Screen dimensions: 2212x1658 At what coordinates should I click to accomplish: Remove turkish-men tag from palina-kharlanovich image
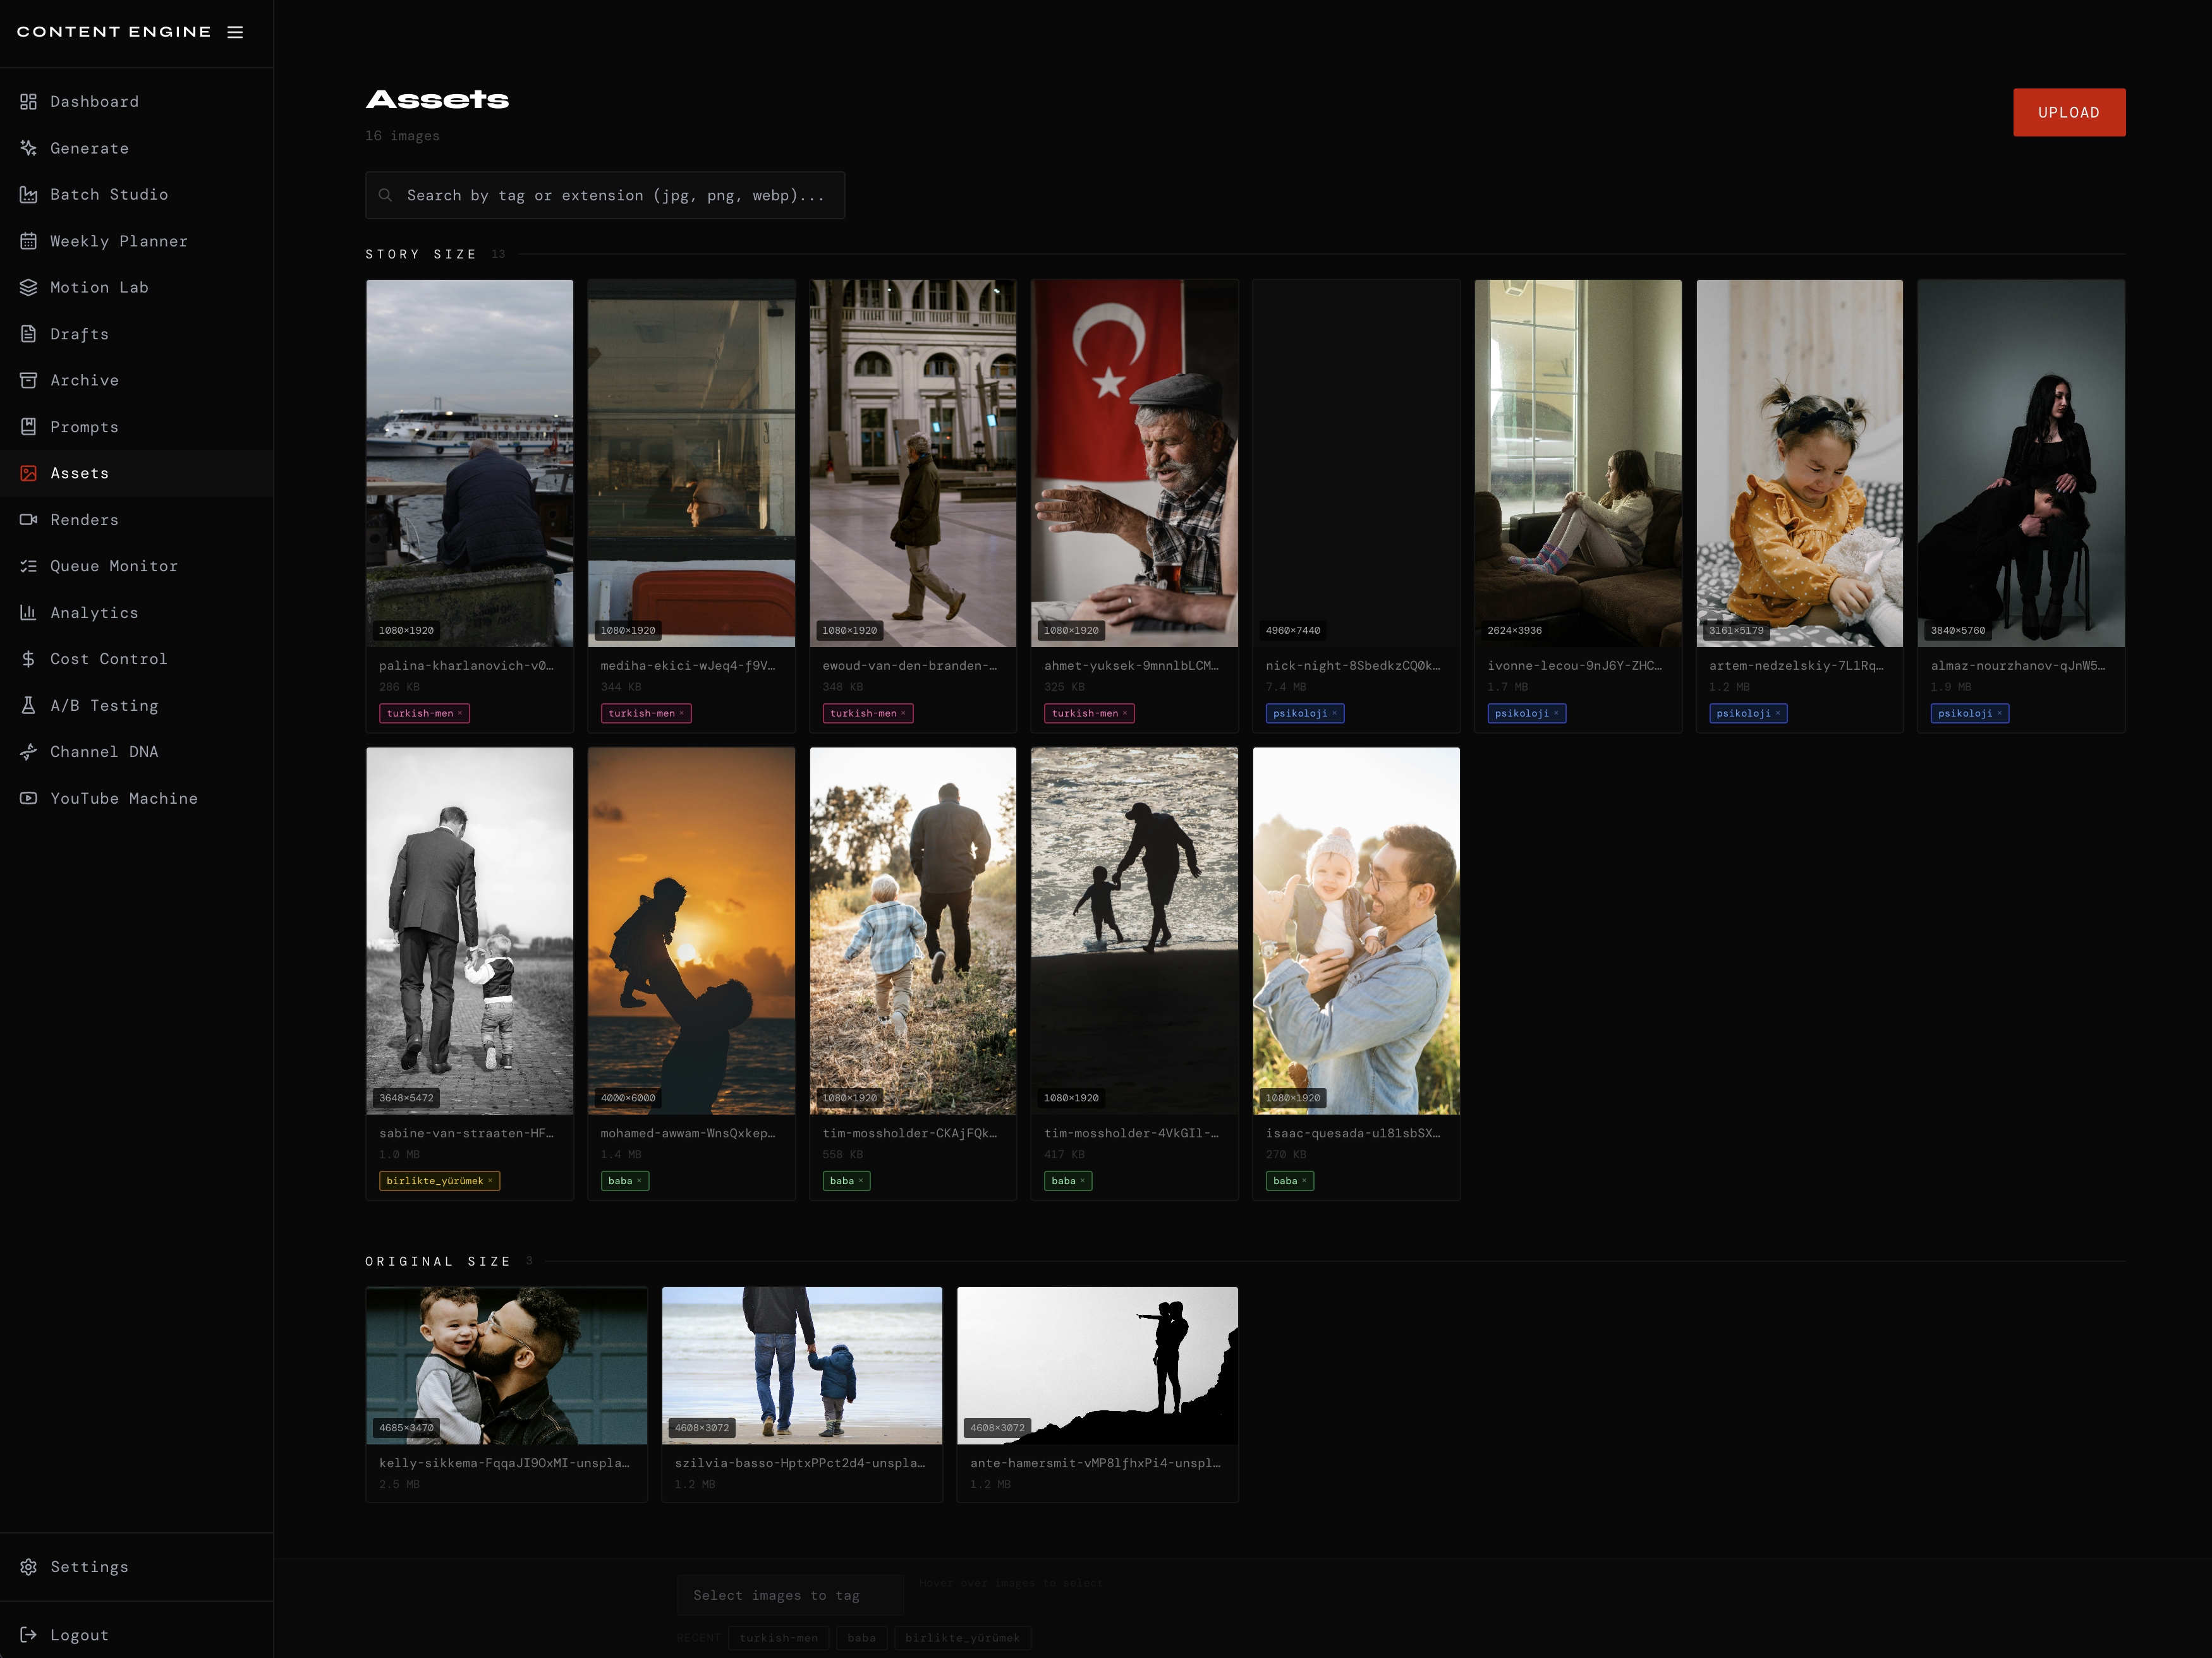click(460, 714)
